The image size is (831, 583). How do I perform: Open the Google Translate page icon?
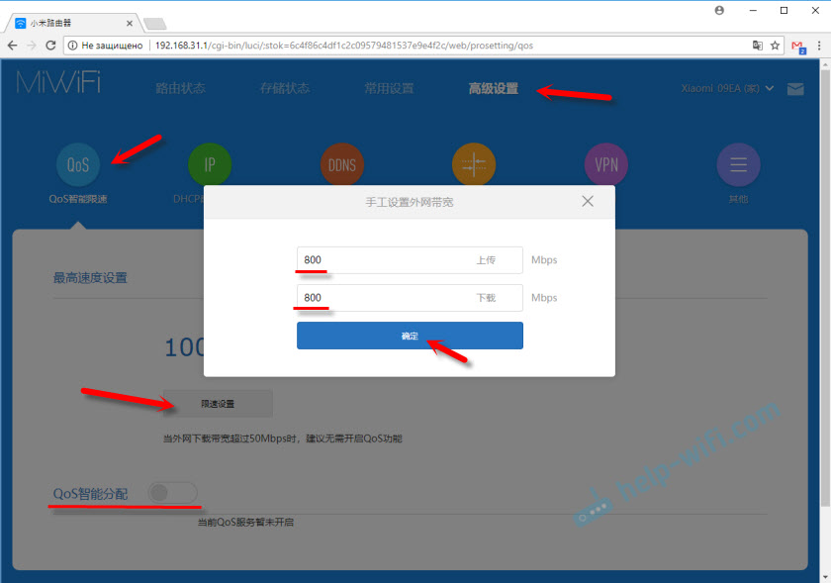(x=758, y=46)
